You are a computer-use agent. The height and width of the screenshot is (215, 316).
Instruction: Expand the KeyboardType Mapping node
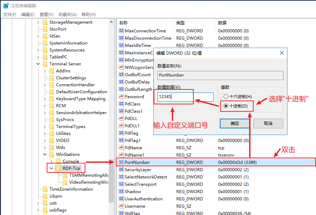45,99
